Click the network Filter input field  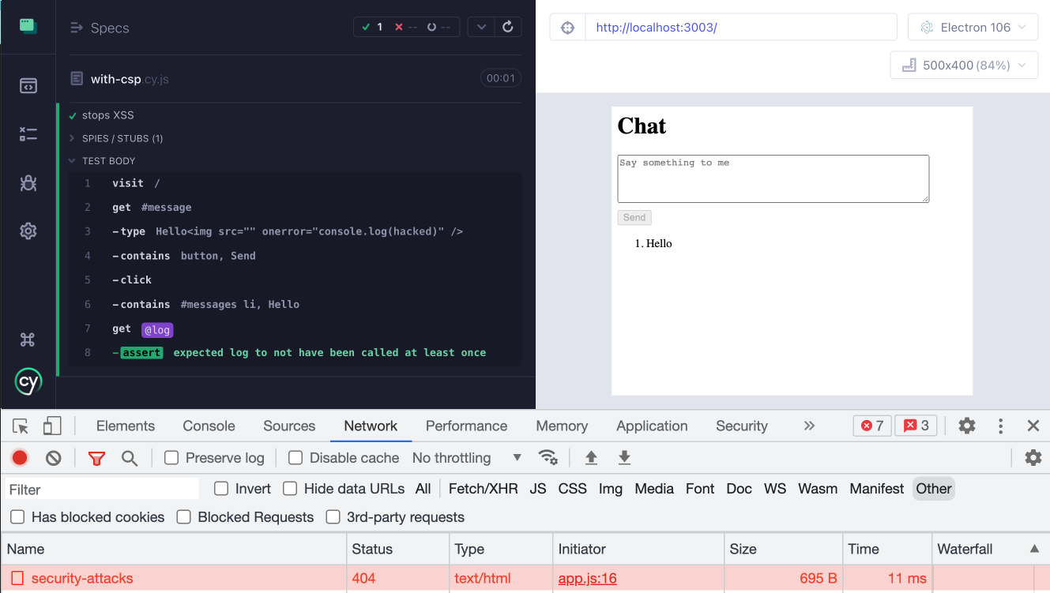click(x=102, y=490)
